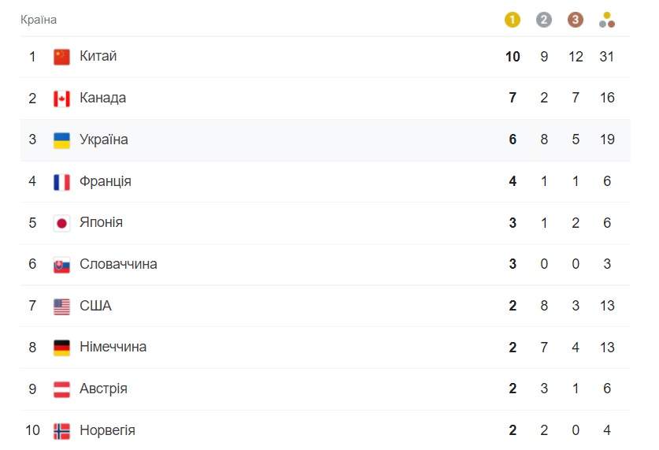The image size is (659, 450).
Task: Click the Країна column header
Action: coord(39,20)
